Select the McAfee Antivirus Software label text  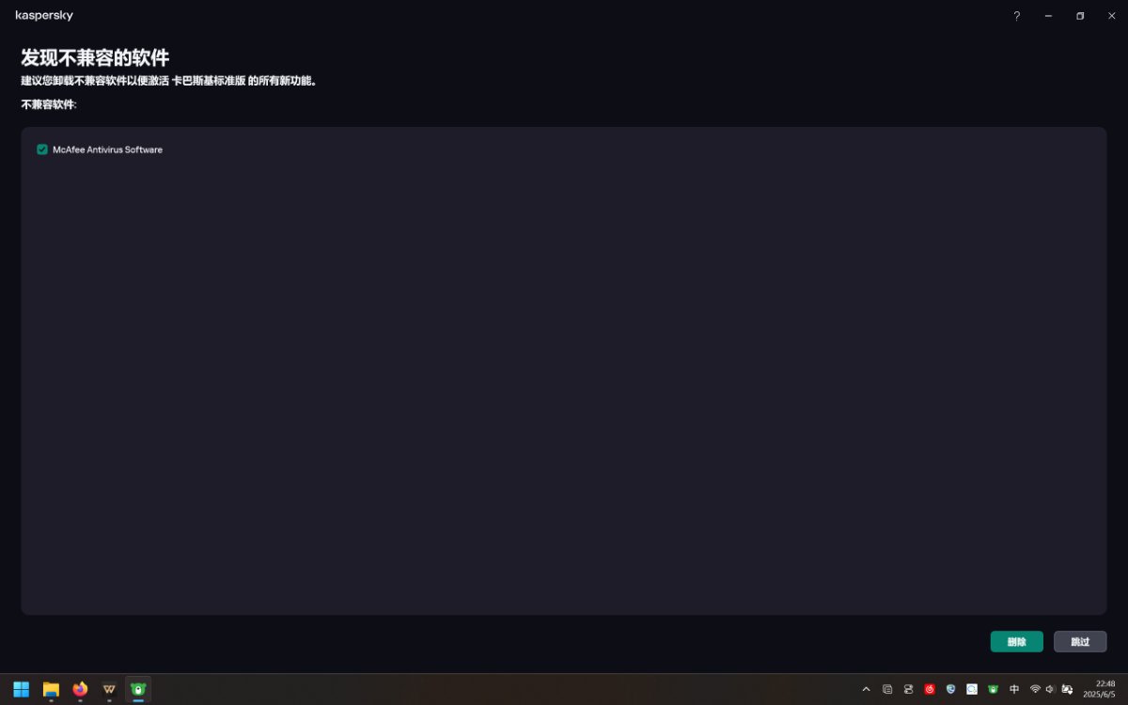(x=107, y=149)
